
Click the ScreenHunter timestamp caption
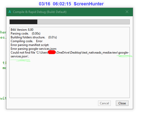tap(71, 4)
